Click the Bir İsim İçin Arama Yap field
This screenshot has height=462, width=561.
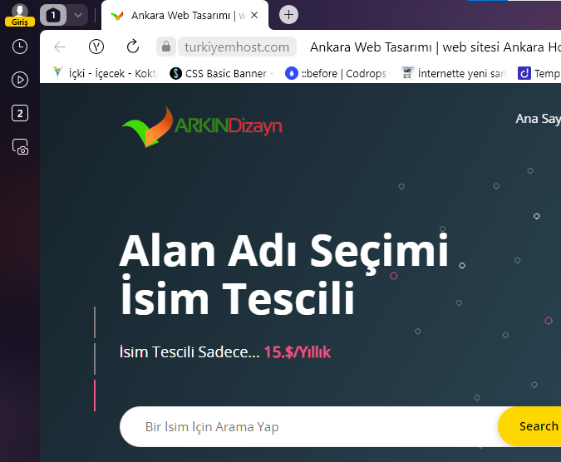coord(309,426)
